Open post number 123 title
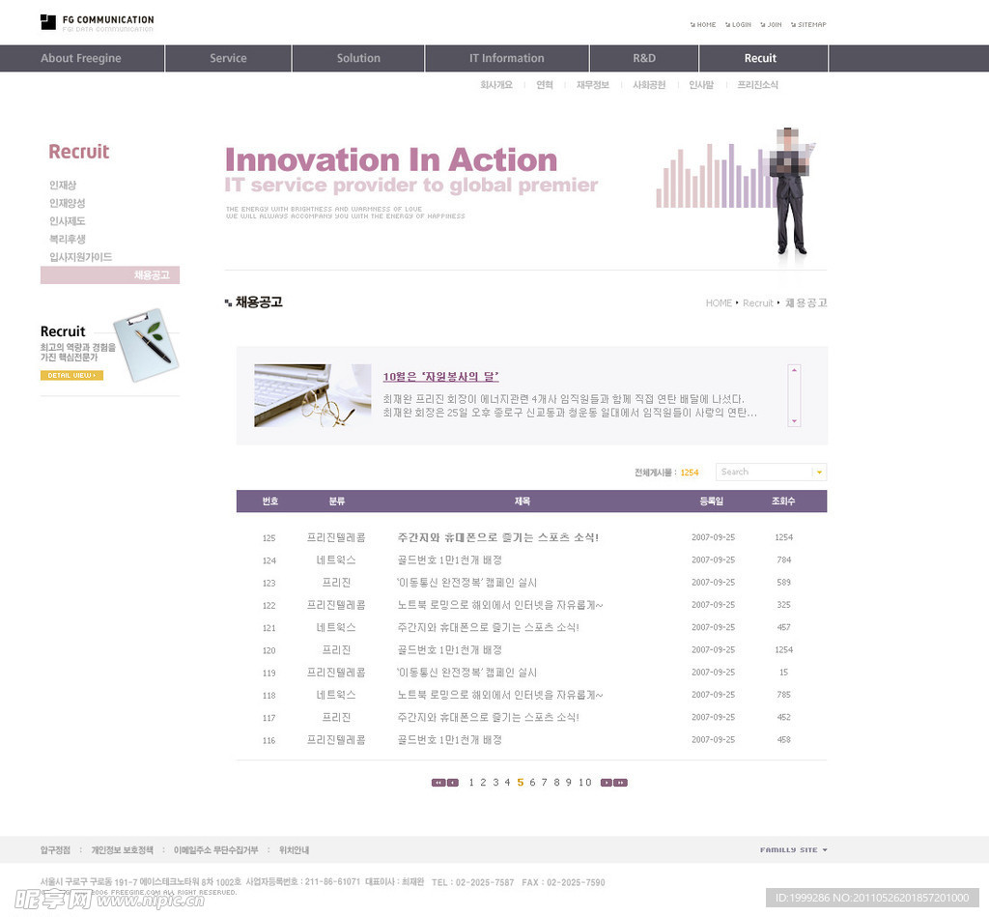The height and width of the screenshot is (917, 989). point(466,583)
